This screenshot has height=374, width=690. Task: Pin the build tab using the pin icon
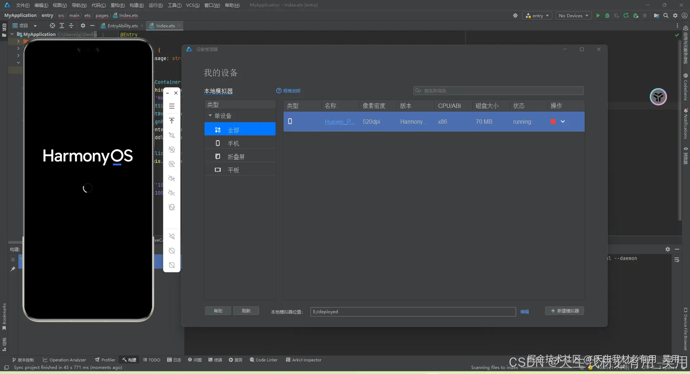click(x=13, y=269)
